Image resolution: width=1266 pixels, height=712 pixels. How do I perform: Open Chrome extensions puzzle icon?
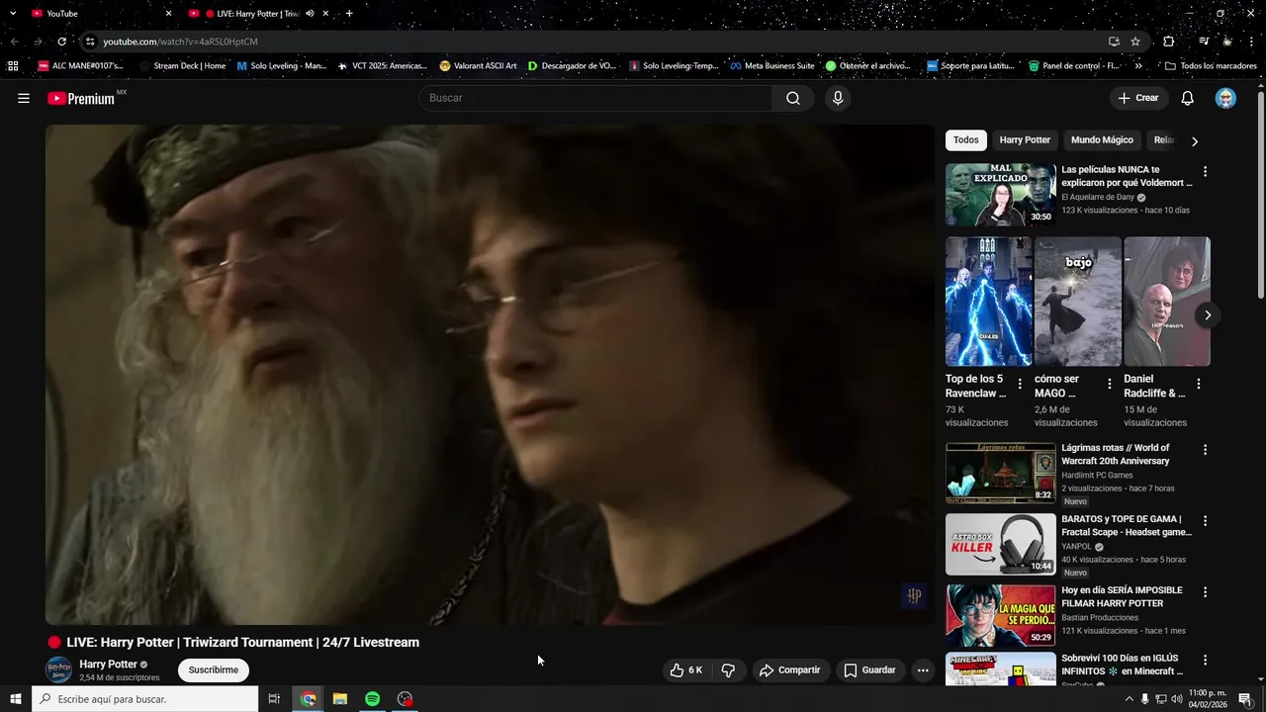[x=1168, y=42]
